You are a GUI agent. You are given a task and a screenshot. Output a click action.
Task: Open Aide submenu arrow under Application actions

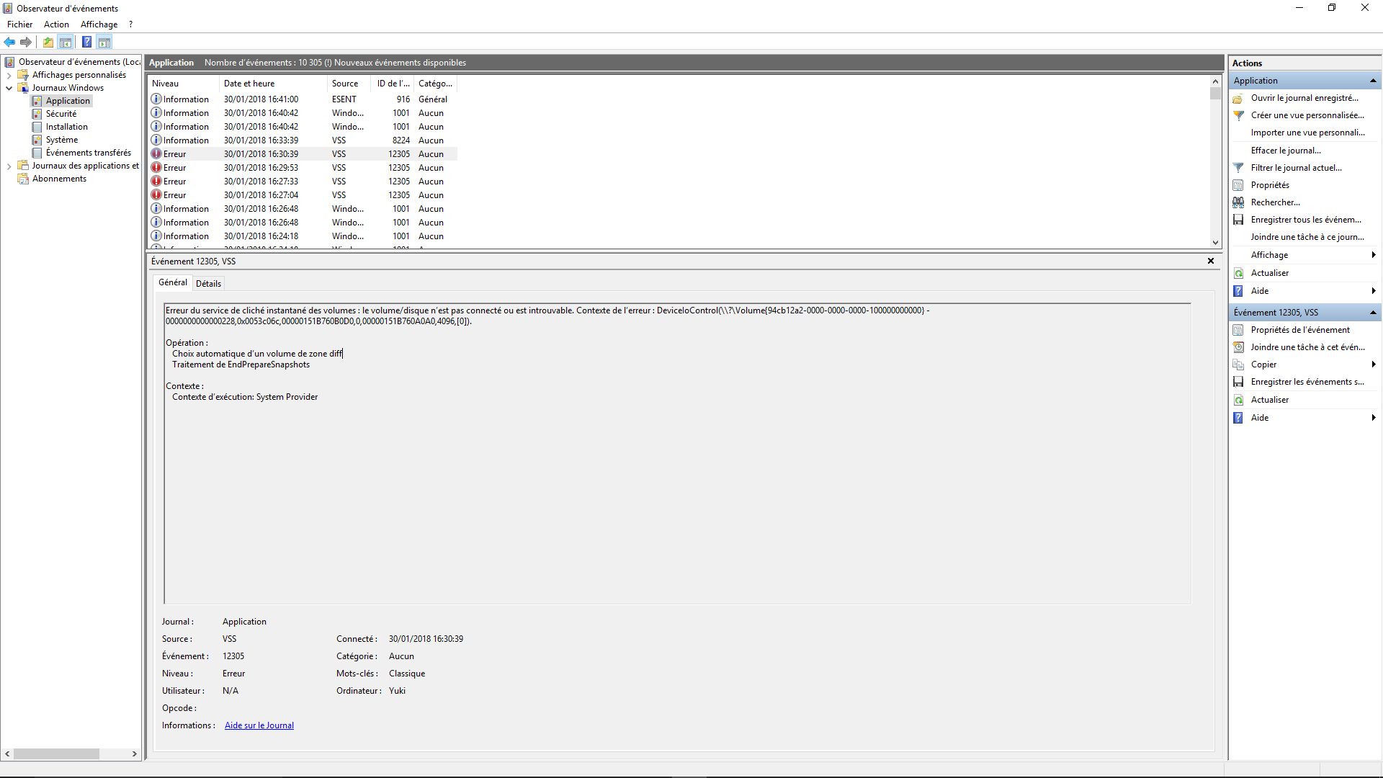tap(1374, 291)
